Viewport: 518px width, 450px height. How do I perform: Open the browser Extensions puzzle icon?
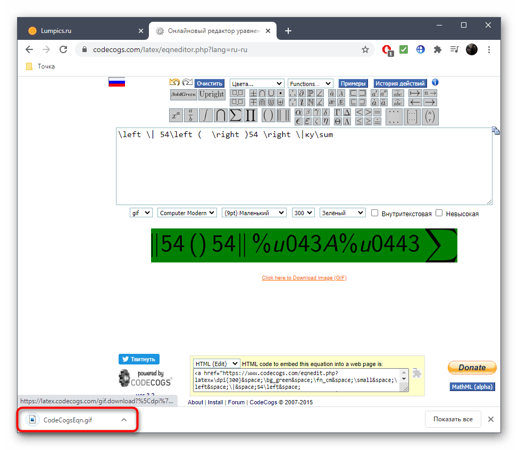437,49
